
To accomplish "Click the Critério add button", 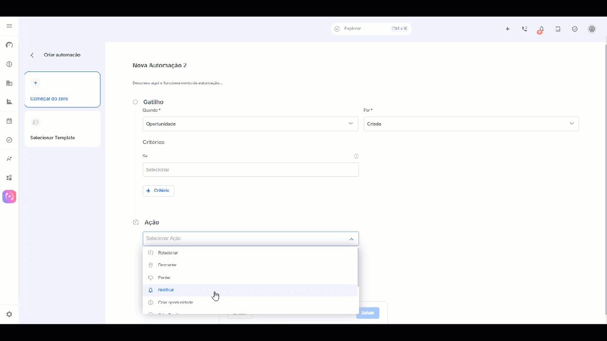I will click(158, 190).
